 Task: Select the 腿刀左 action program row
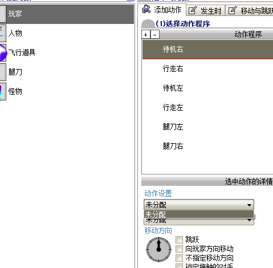tap(207, 127)
